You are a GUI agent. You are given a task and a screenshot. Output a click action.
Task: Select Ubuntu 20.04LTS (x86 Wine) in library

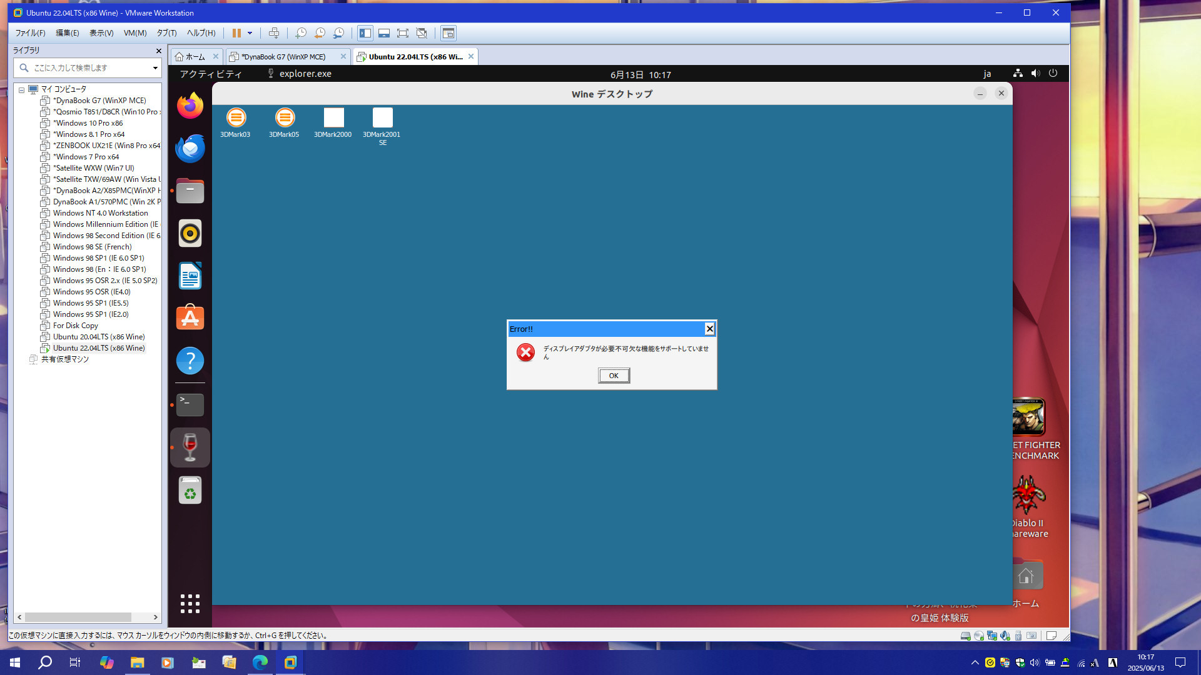(93, 337)
